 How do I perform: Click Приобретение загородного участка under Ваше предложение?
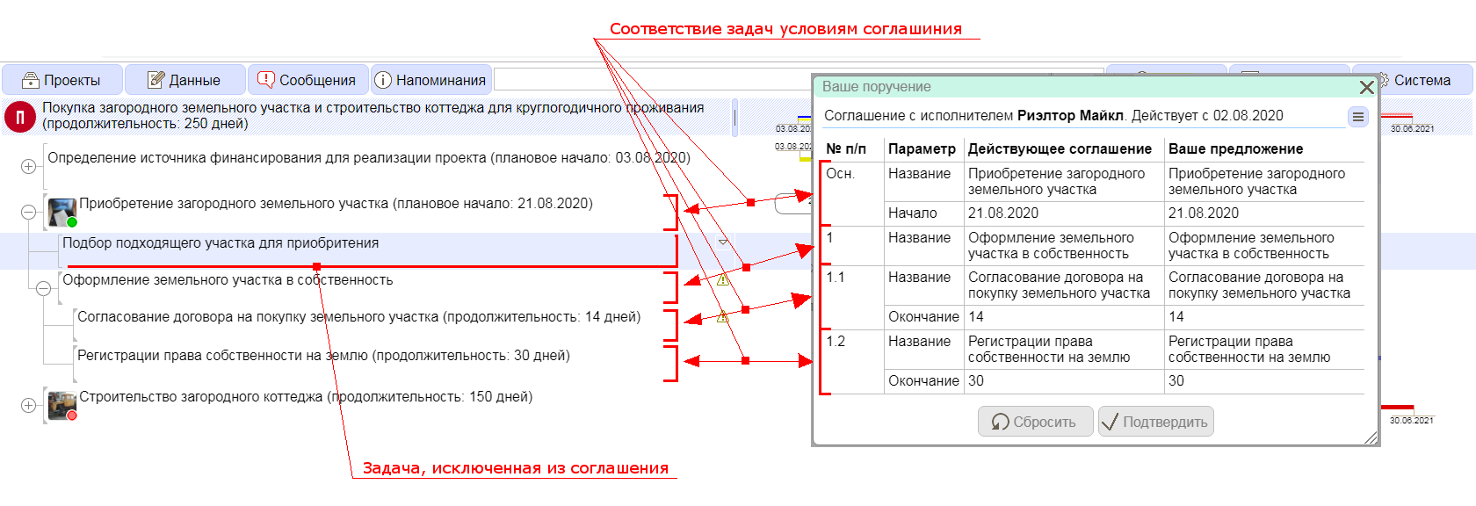[x=1256, y=182]
